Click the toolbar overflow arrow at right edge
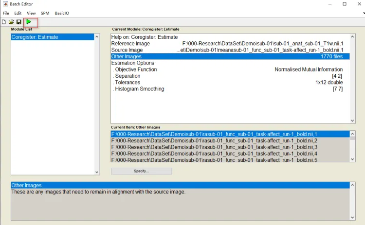The image size is (365, 225). [364, 13]
